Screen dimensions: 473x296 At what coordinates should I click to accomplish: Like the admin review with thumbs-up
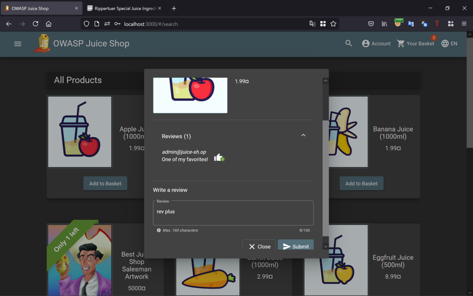(219, 158)
